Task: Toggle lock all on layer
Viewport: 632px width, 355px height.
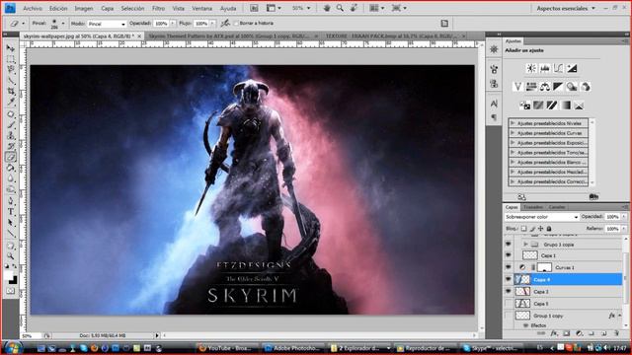Action: tap(549, 229)
